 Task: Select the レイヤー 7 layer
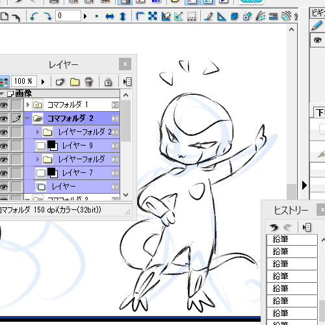[x=71, y=173]
